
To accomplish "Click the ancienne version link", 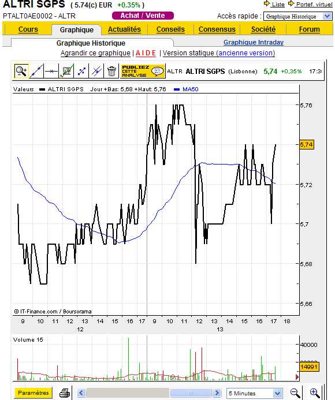I will [245, 53].
